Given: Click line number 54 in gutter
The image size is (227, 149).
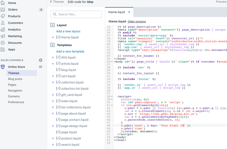Looking at the screenshot, I should [108, 143].
